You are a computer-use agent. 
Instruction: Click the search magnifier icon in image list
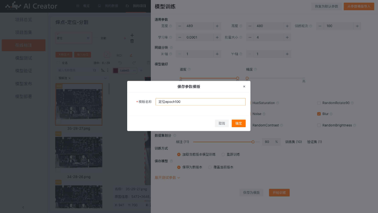pos(94,70)
